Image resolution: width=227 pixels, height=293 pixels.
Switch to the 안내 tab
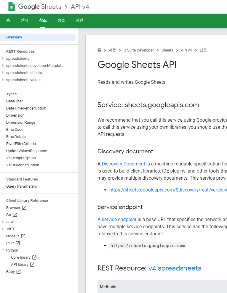(25, 20)
